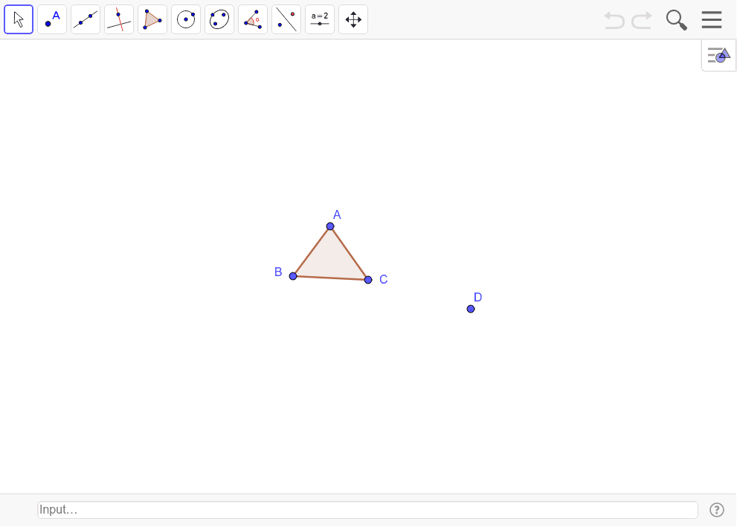This screenshot has width=737, height=527.
Task: Click label A near top vertex
Action: [337, 215]
